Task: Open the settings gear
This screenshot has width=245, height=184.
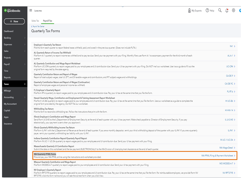Action: pyautogui.click(x=234, y=10)
